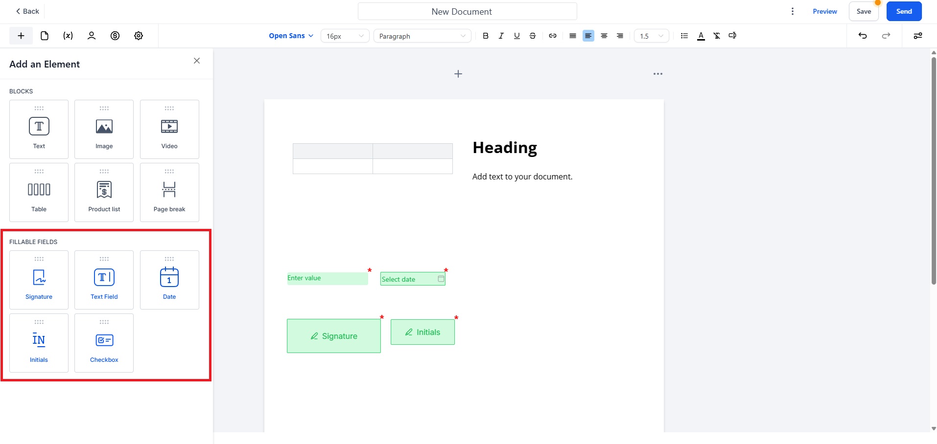Toggle bold formatting
Screen dimensions: 937x444
pyautogui.click(x=486, y=36)
